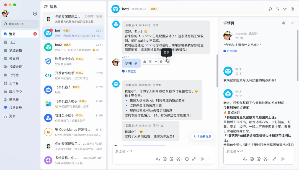Screen dimensions: 299x170
Task: Click the plus create button beside avatar
Action: 35,14
